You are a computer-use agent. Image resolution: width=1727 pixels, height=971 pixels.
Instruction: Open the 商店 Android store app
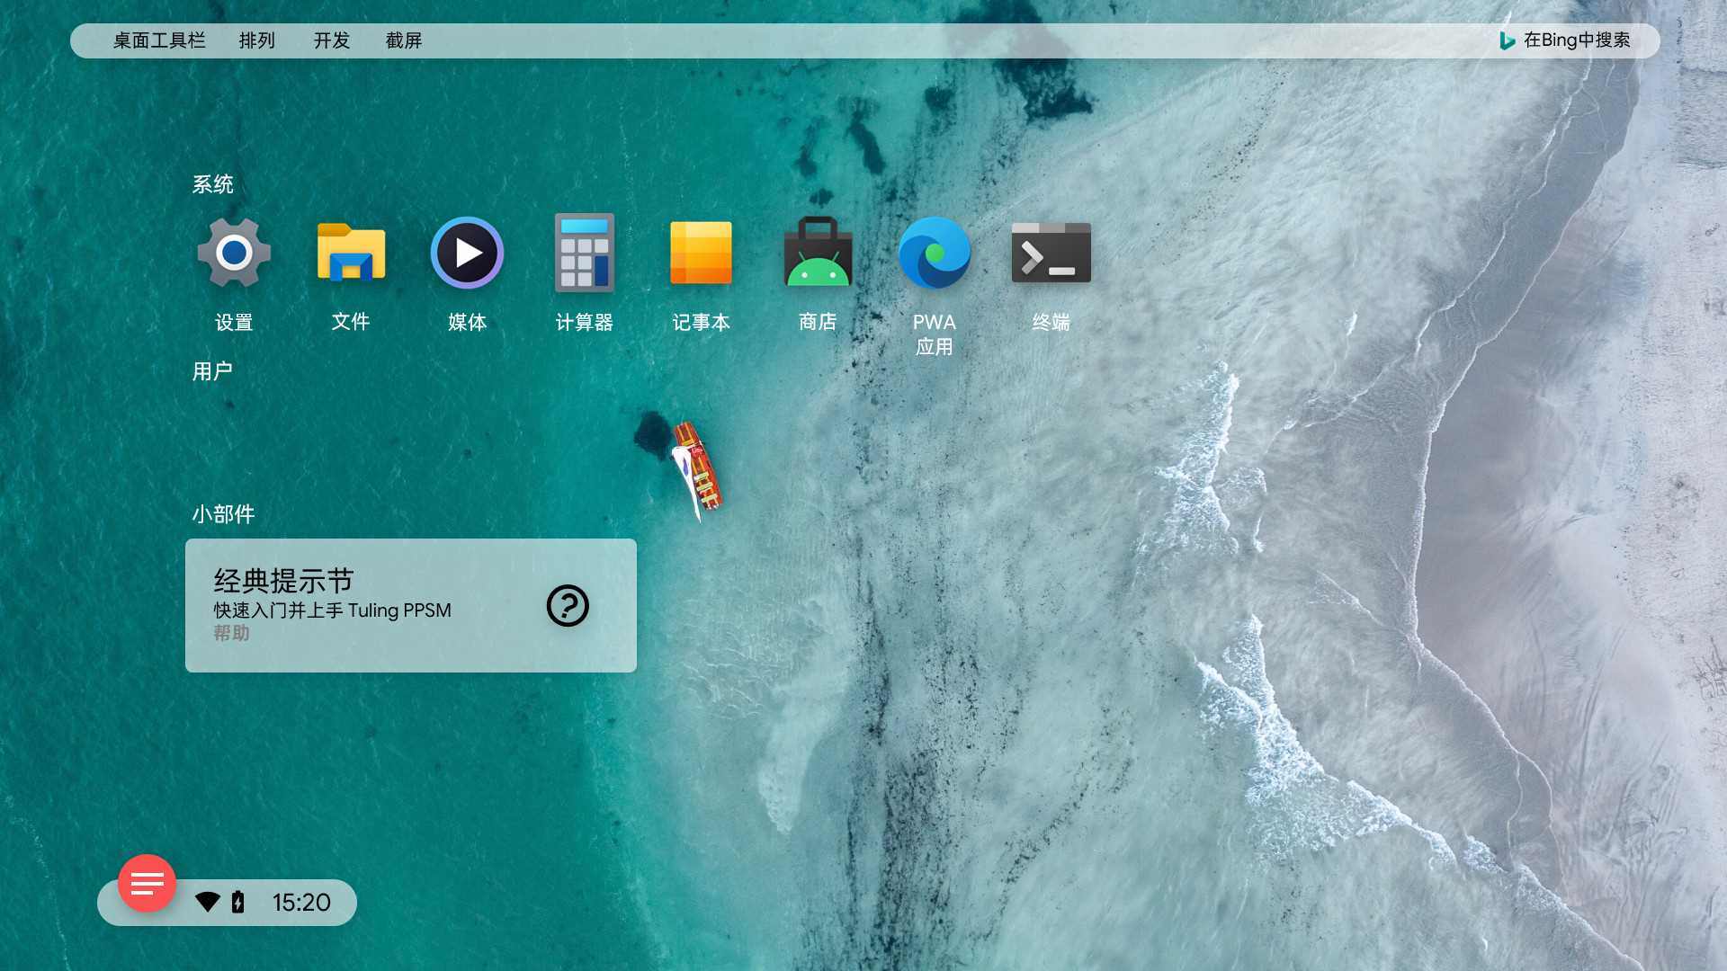818,253
